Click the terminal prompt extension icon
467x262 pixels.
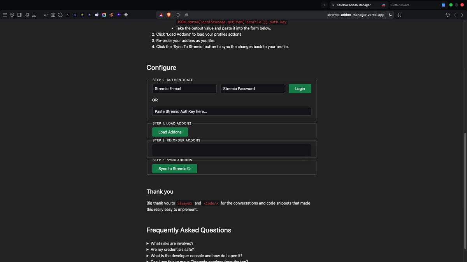[x=68, y=15]
